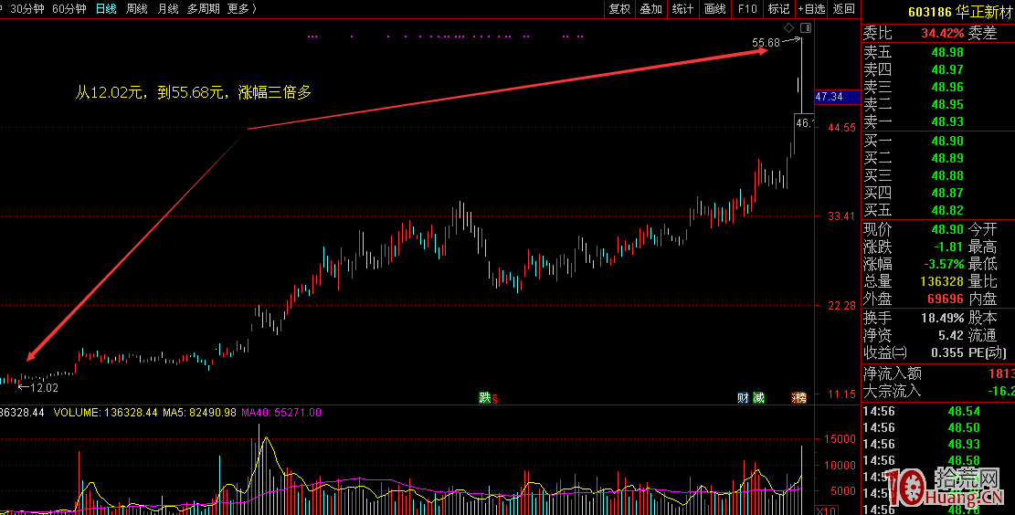Click the small panel icon beside the diamond
1015x515 pixels.
tap(804, 29)
